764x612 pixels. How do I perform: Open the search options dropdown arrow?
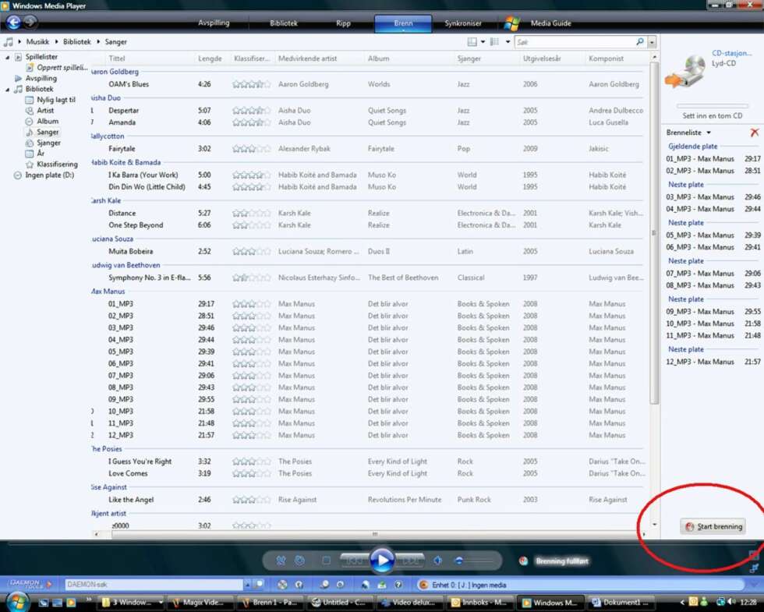coord(652,42)
